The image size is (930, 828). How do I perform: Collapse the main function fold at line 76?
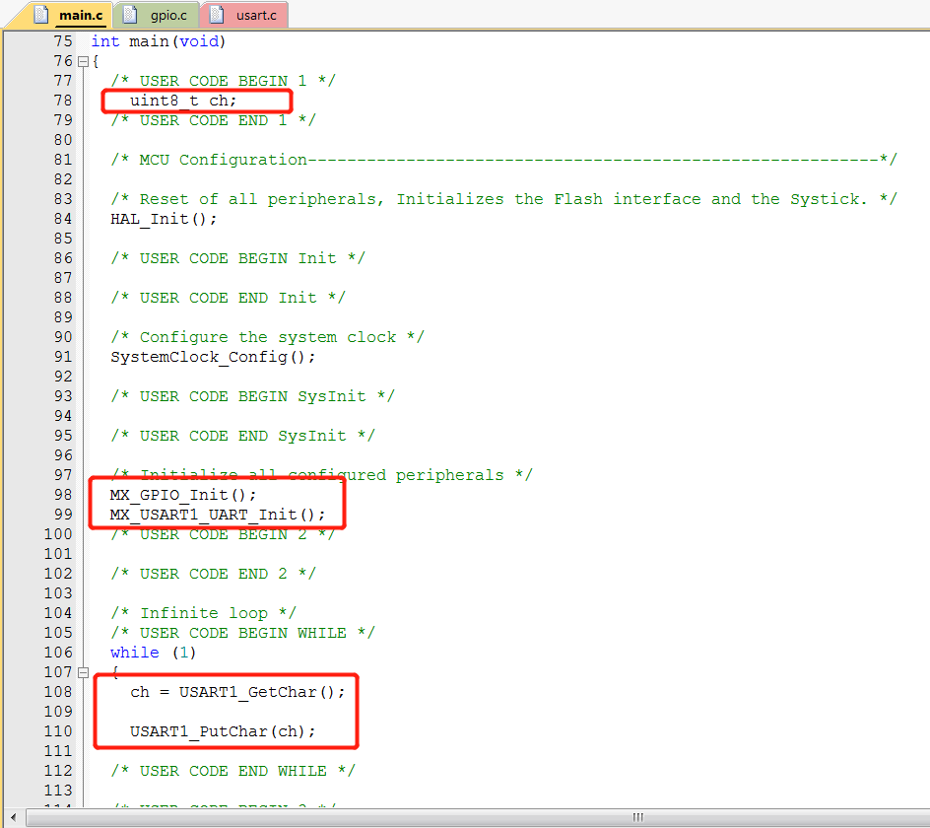pos(83,61)
